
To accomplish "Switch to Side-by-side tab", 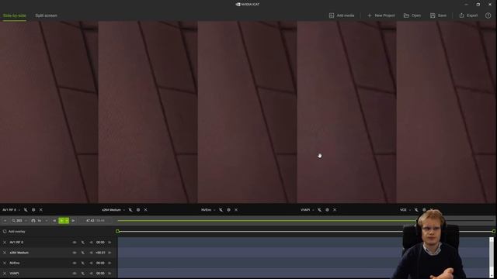I will (15, 15).
